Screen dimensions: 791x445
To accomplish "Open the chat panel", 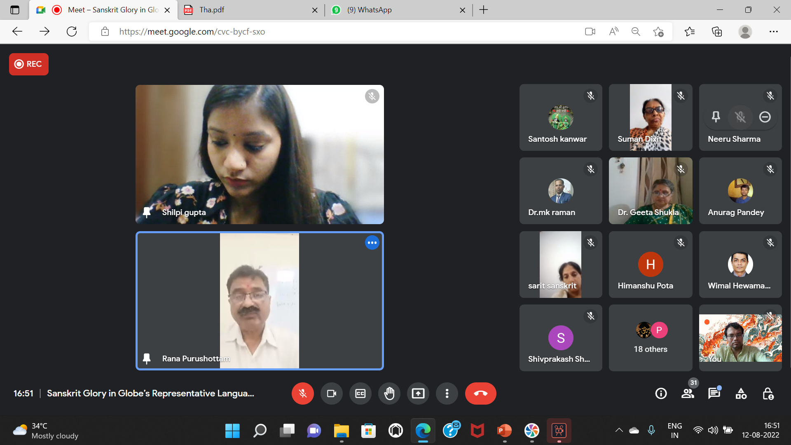I will tap(714, 393).
